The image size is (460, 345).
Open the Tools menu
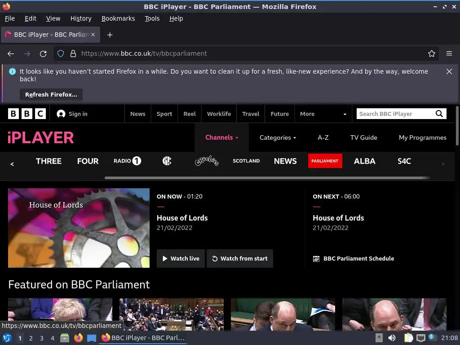tap(152, 18)
